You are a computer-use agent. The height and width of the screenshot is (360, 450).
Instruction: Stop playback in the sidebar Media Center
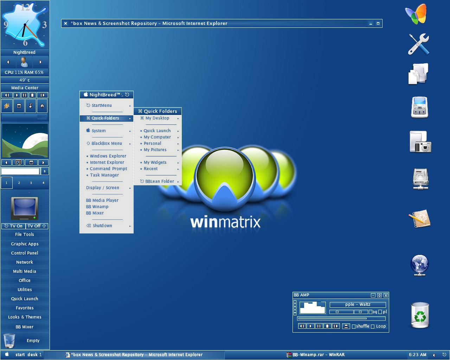tap(32, 95)
